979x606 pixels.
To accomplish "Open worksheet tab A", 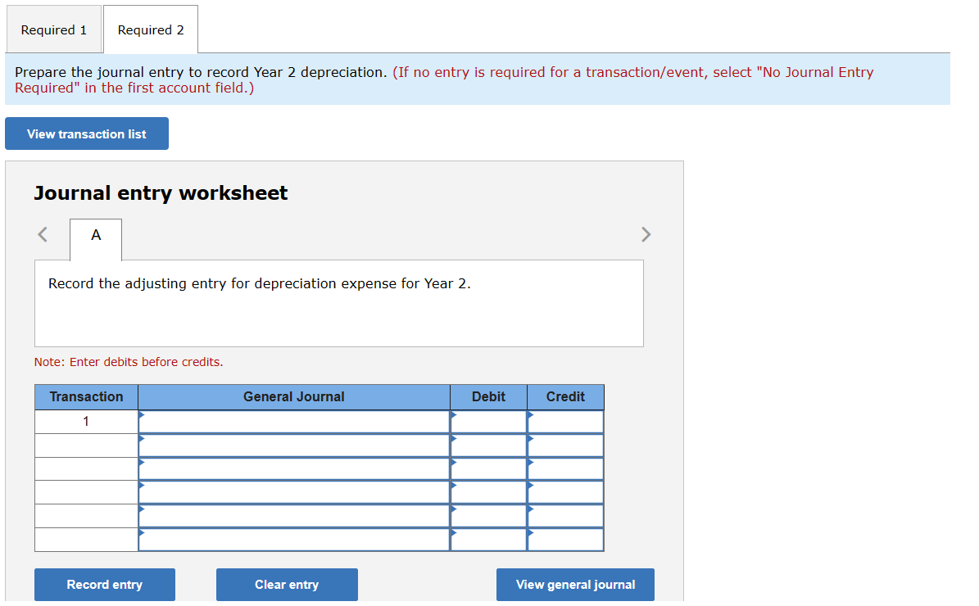I will coord(96,239).
